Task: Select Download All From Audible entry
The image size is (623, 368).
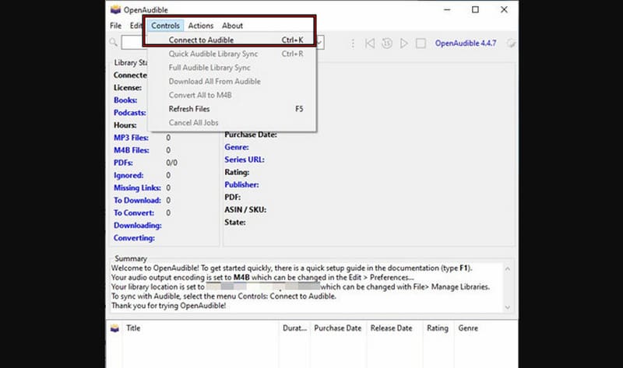Action: pyautogui.click(x=232, y=82)
